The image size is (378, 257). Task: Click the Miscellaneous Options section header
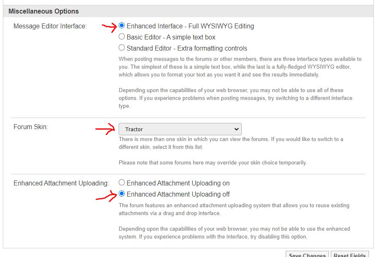pyautogui.click(x=44, y=12)
